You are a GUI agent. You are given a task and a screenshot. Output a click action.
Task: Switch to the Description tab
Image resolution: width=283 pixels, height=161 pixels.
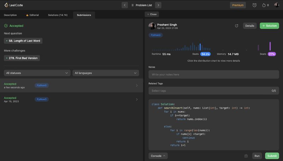click(10, 15)
